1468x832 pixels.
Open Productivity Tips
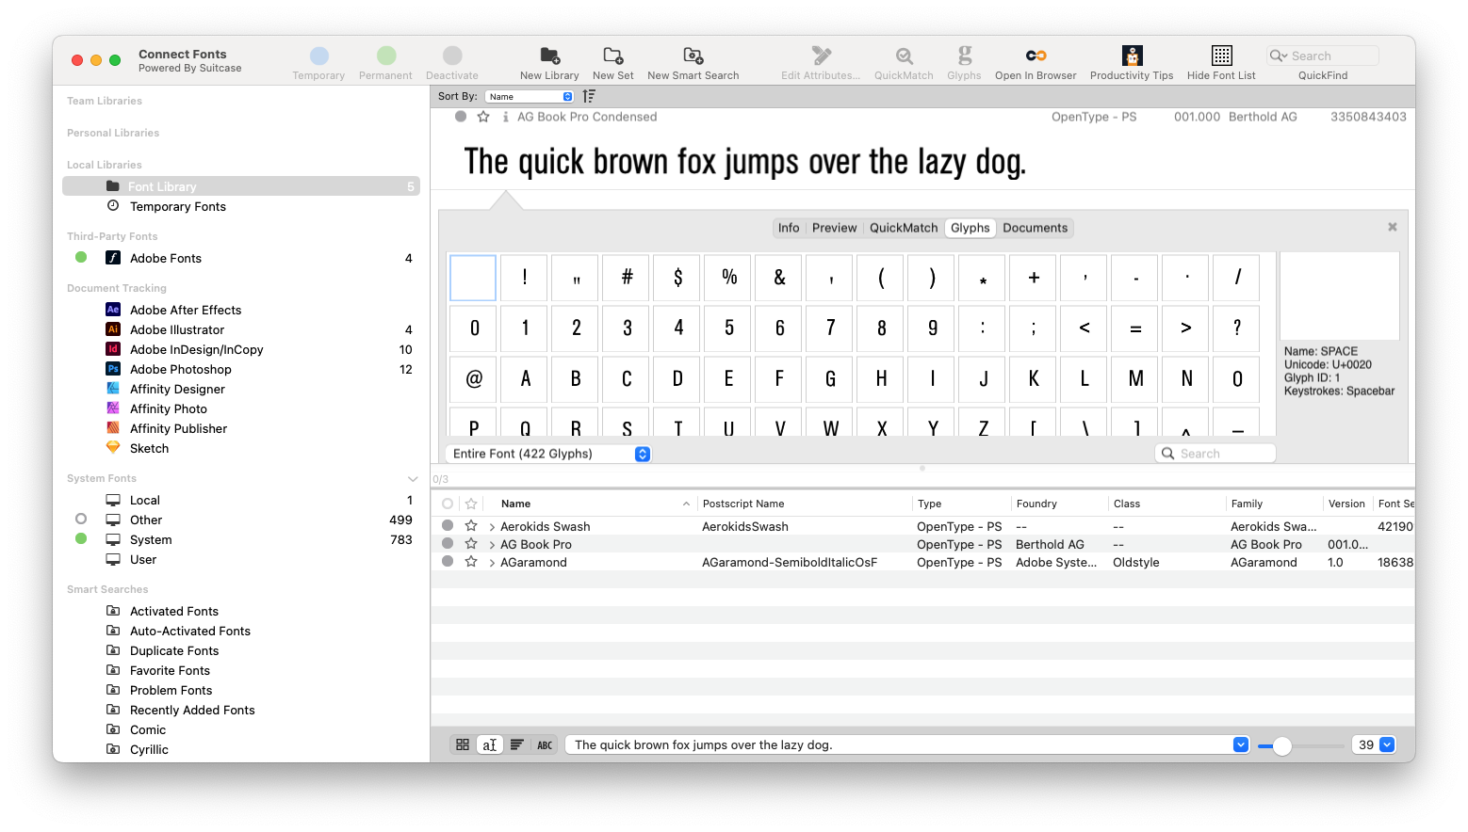tap(1132, 56)
